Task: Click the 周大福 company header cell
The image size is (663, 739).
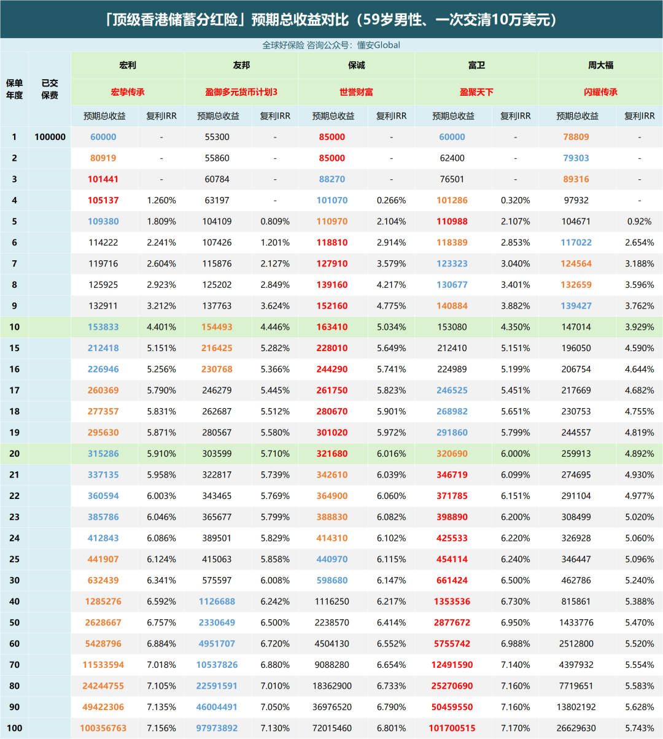Action: point(600,65)
